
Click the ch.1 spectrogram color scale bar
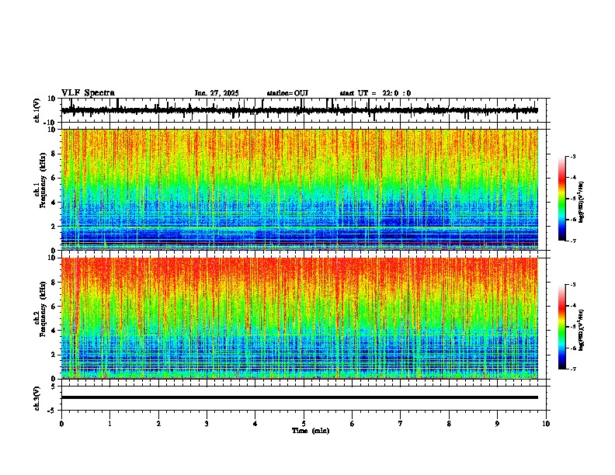tap(562, 199)
